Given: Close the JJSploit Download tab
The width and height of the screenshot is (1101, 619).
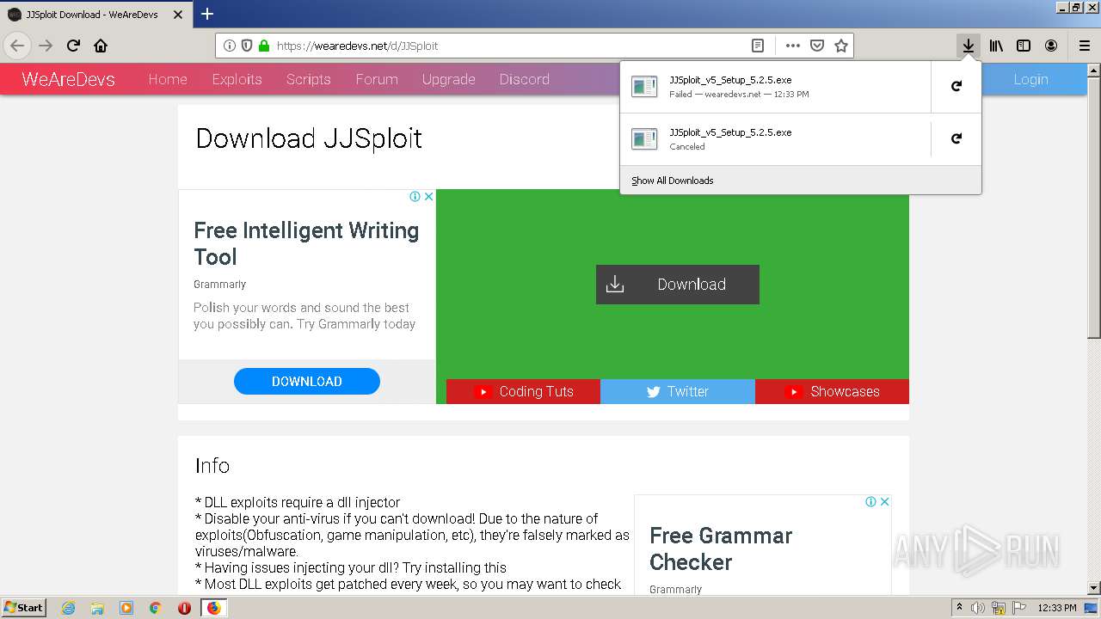Looking at the screenshot, I should (x=178, y=15).
